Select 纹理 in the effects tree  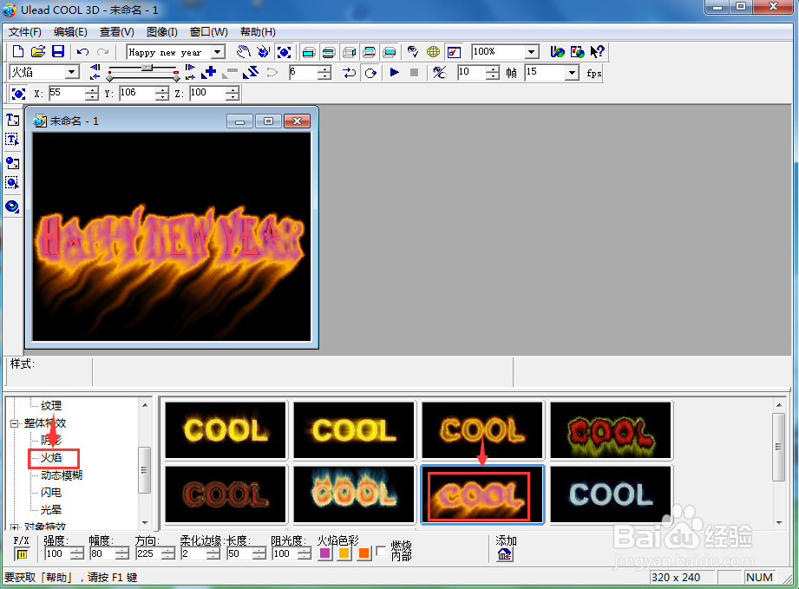pos(51,406)
